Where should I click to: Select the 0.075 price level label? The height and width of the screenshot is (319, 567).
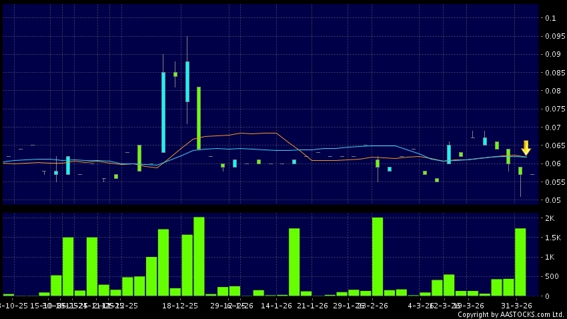(x=552, y=109)
